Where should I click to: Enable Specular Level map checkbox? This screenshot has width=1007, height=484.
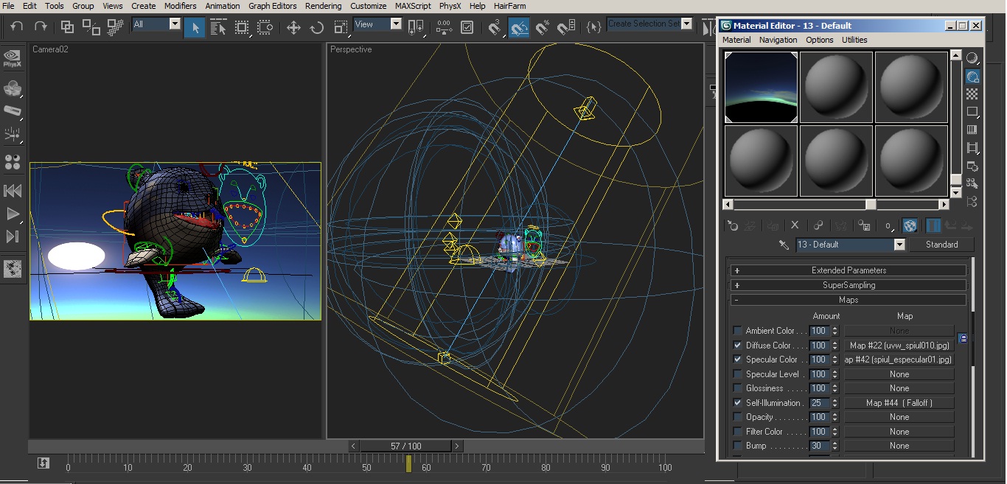pyautogui.click(x=738, y=374)
